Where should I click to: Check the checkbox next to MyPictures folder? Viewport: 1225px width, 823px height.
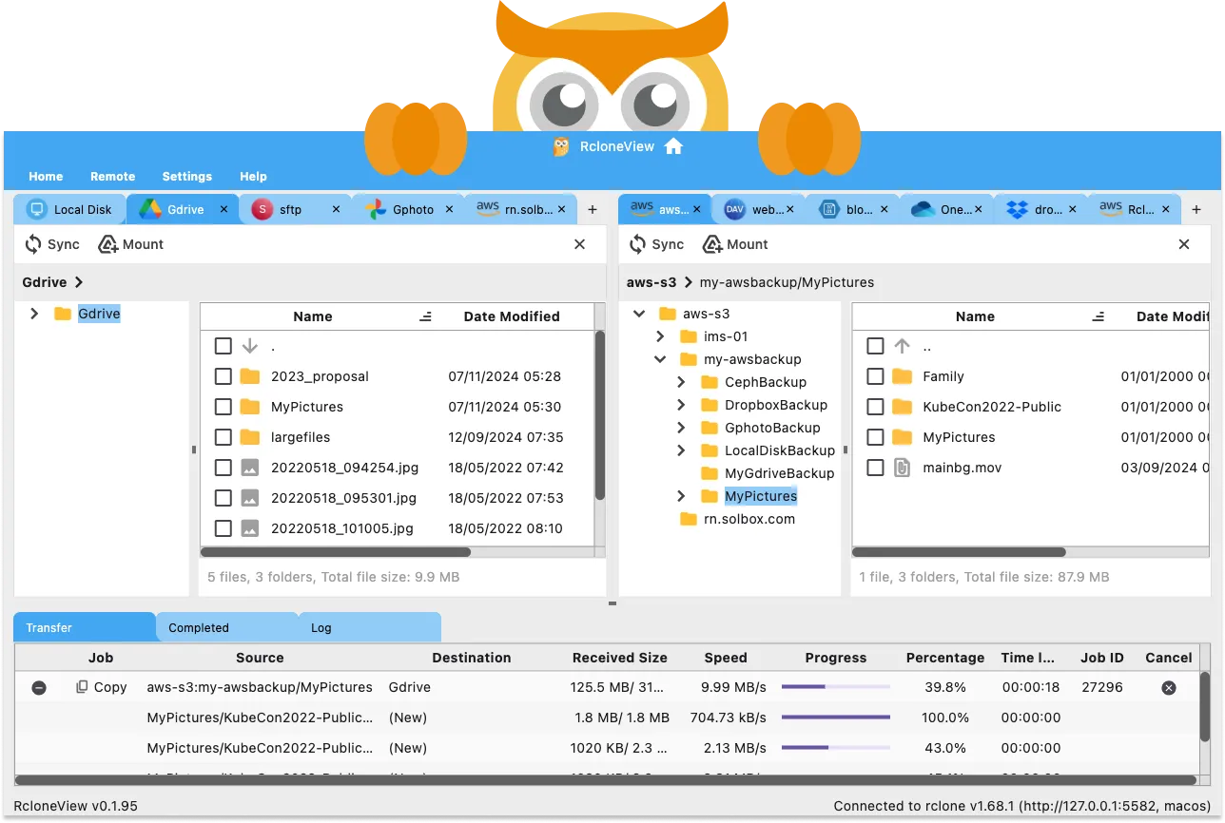[224, 407]
